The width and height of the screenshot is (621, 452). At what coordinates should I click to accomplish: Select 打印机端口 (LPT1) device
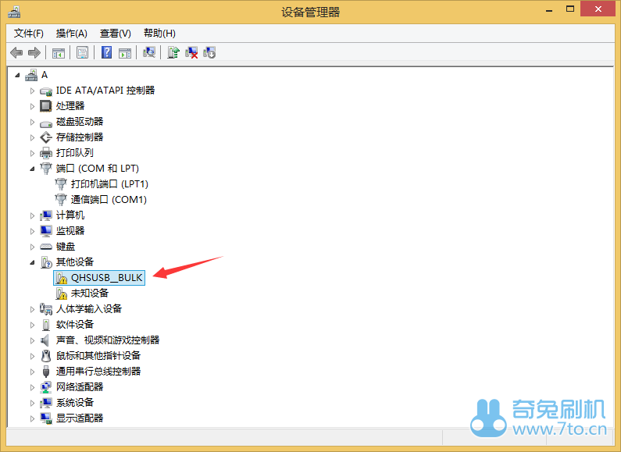(109, 184)
